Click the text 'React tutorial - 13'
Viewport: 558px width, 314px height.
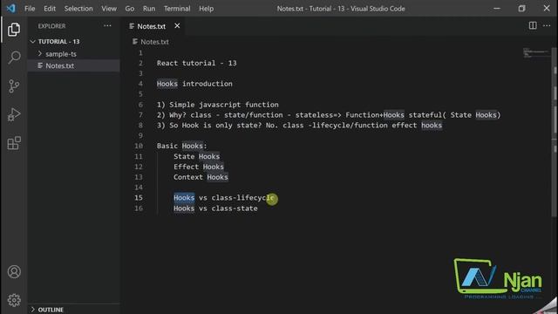[196, 63]
